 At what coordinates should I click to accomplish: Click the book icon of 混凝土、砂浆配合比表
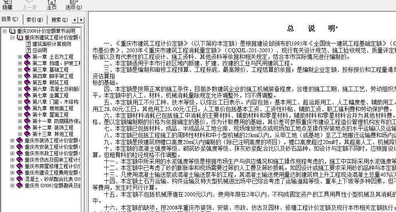point(20,179)
